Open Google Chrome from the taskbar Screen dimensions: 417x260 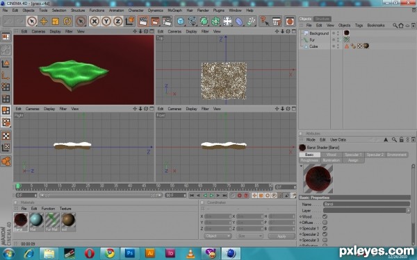coord(110,253)
